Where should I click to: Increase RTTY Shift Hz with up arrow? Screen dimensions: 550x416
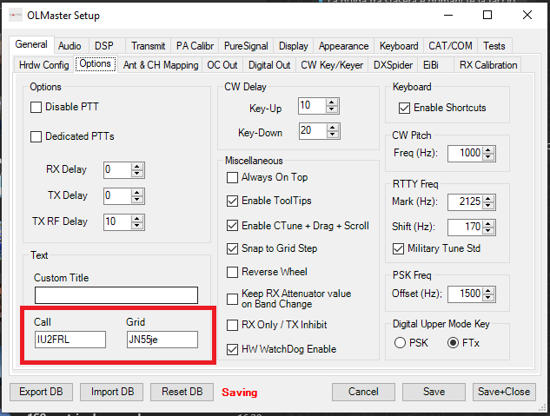click(488, 223)
